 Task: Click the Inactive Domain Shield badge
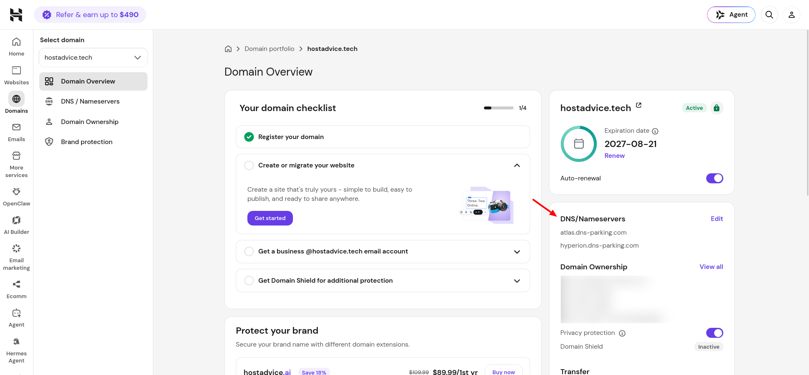pos(709,347)
